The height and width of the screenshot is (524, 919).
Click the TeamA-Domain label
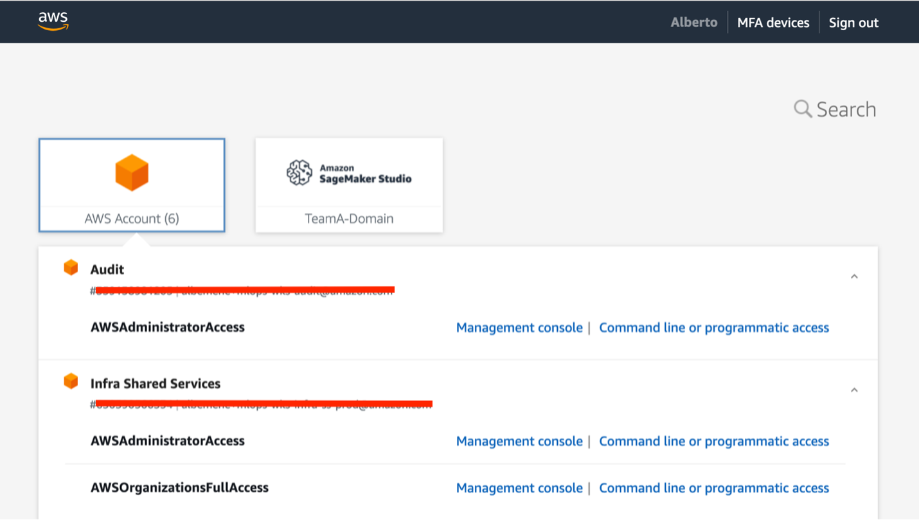point(349,219)
